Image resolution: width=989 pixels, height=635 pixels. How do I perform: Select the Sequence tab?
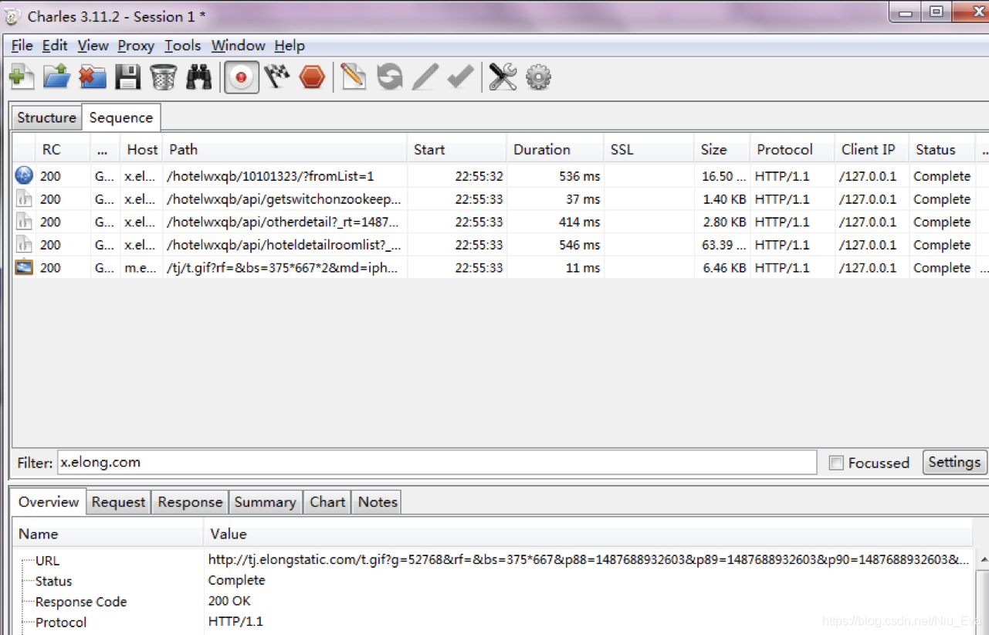coord(121,117)
